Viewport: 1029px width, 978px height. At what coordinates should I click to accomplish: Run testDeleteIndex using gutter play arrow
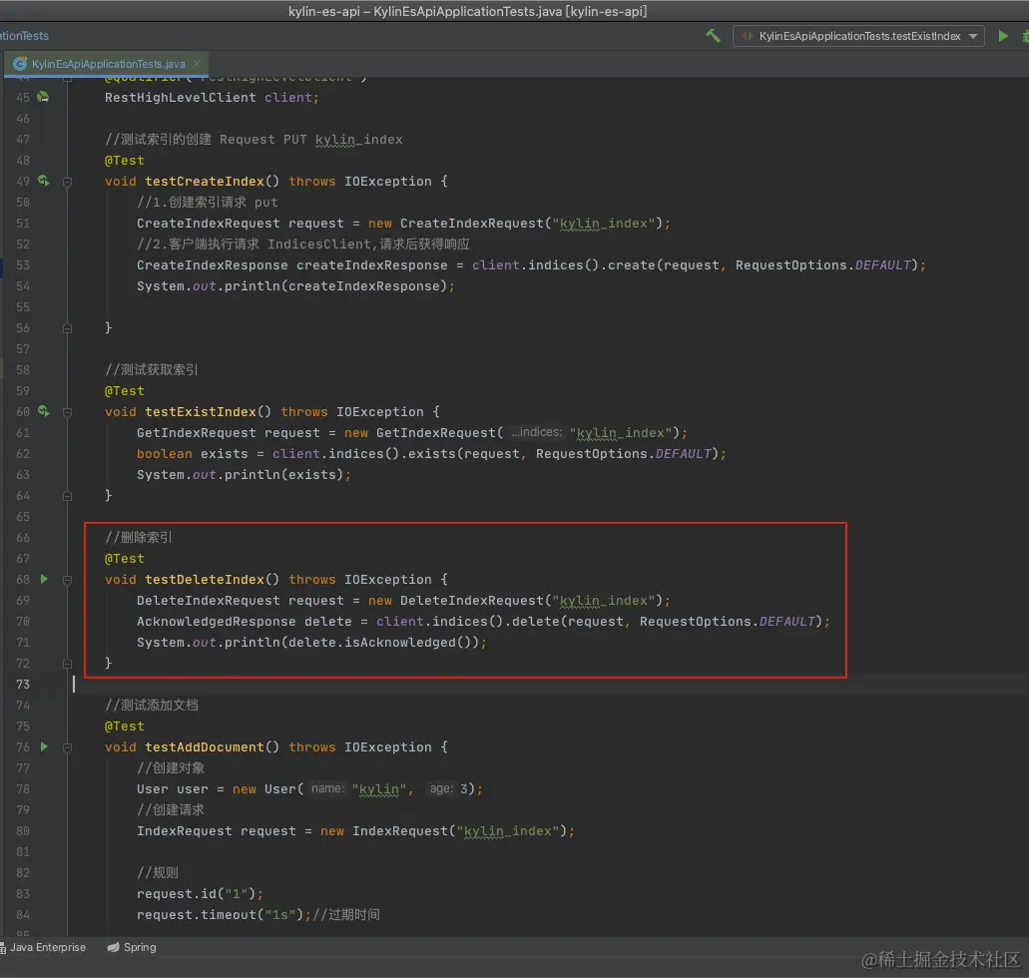click(44, 579)
